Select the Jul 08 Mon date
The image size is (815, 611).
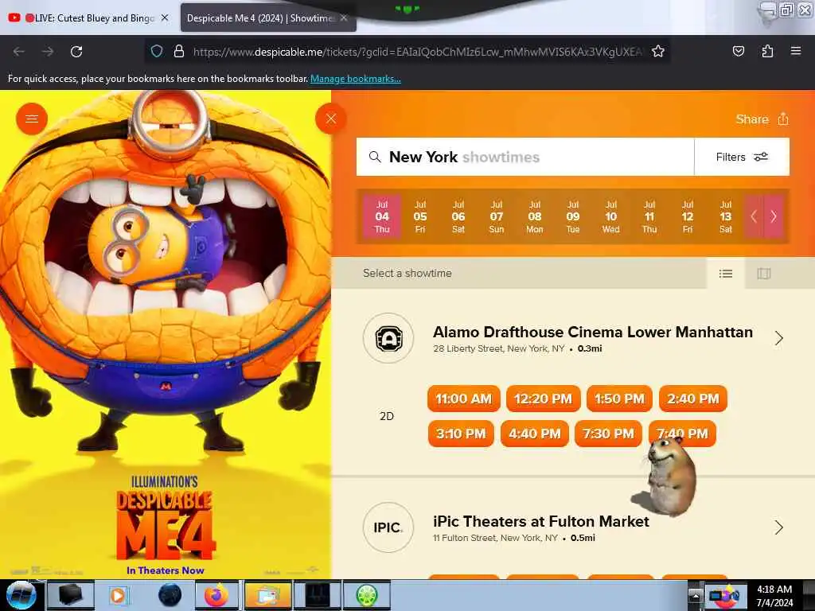coord(534,216)
